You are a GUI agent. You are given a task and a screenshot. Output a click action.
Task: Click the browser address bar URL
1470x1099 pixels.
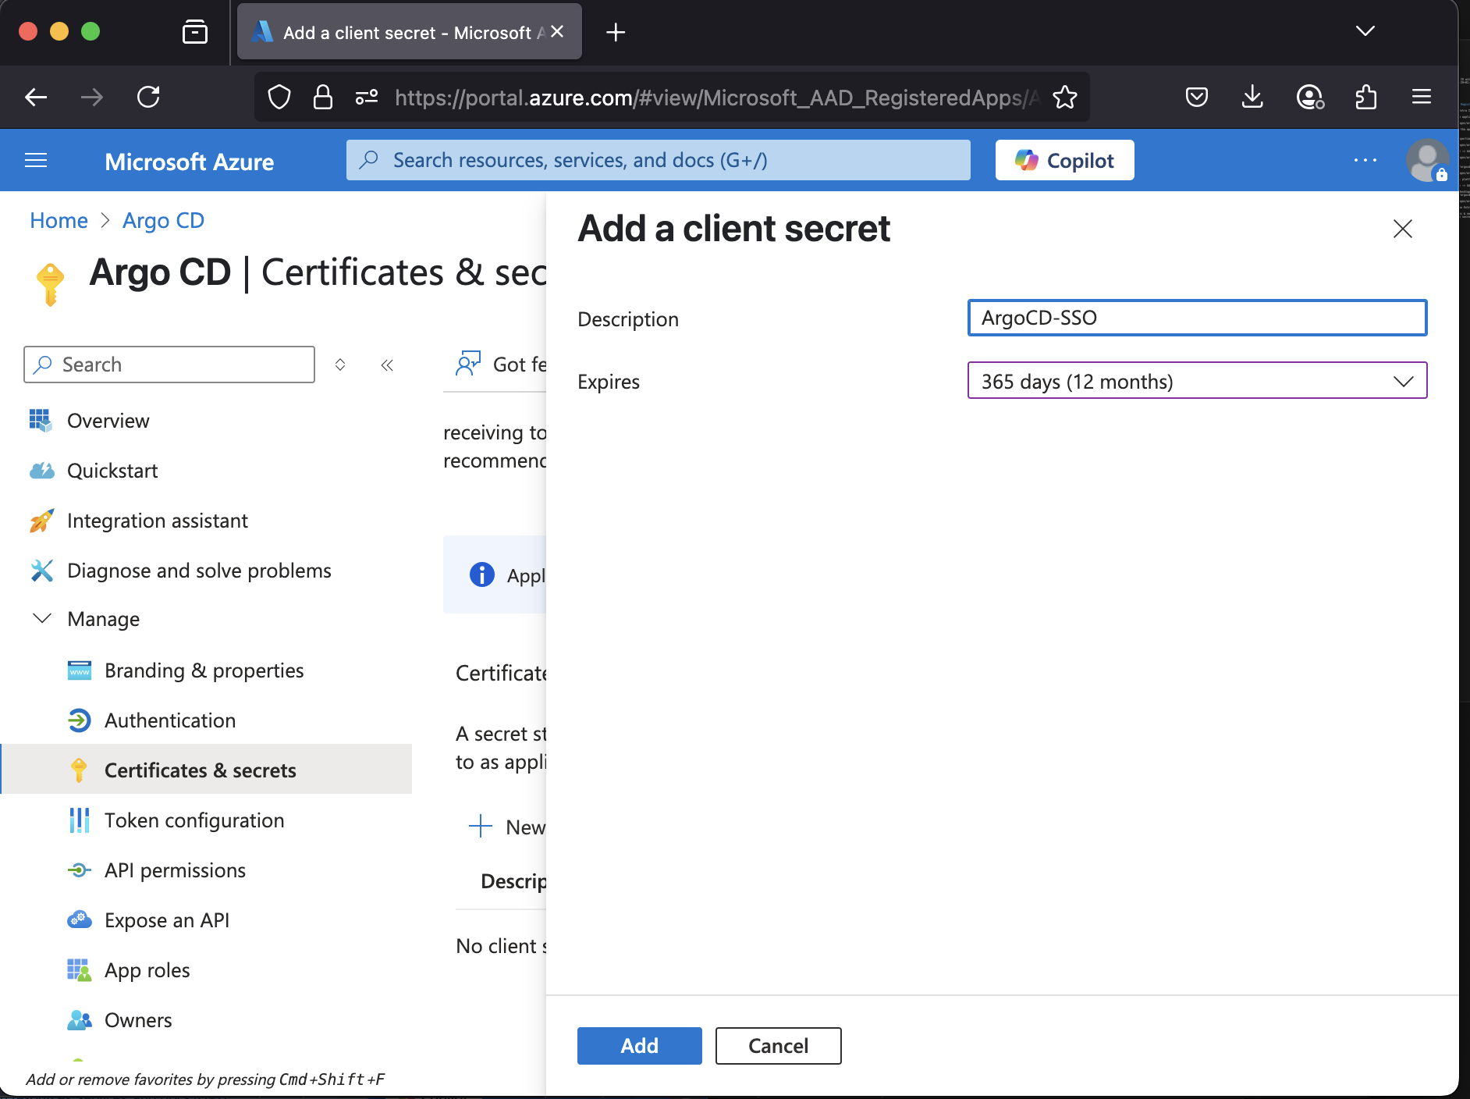(718, 98)
